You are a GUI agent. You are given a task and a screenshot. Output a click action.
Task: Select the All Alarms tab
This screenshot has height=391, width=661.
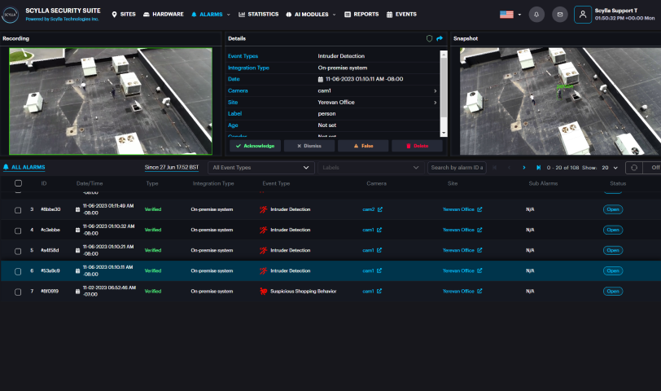point(24,168)
